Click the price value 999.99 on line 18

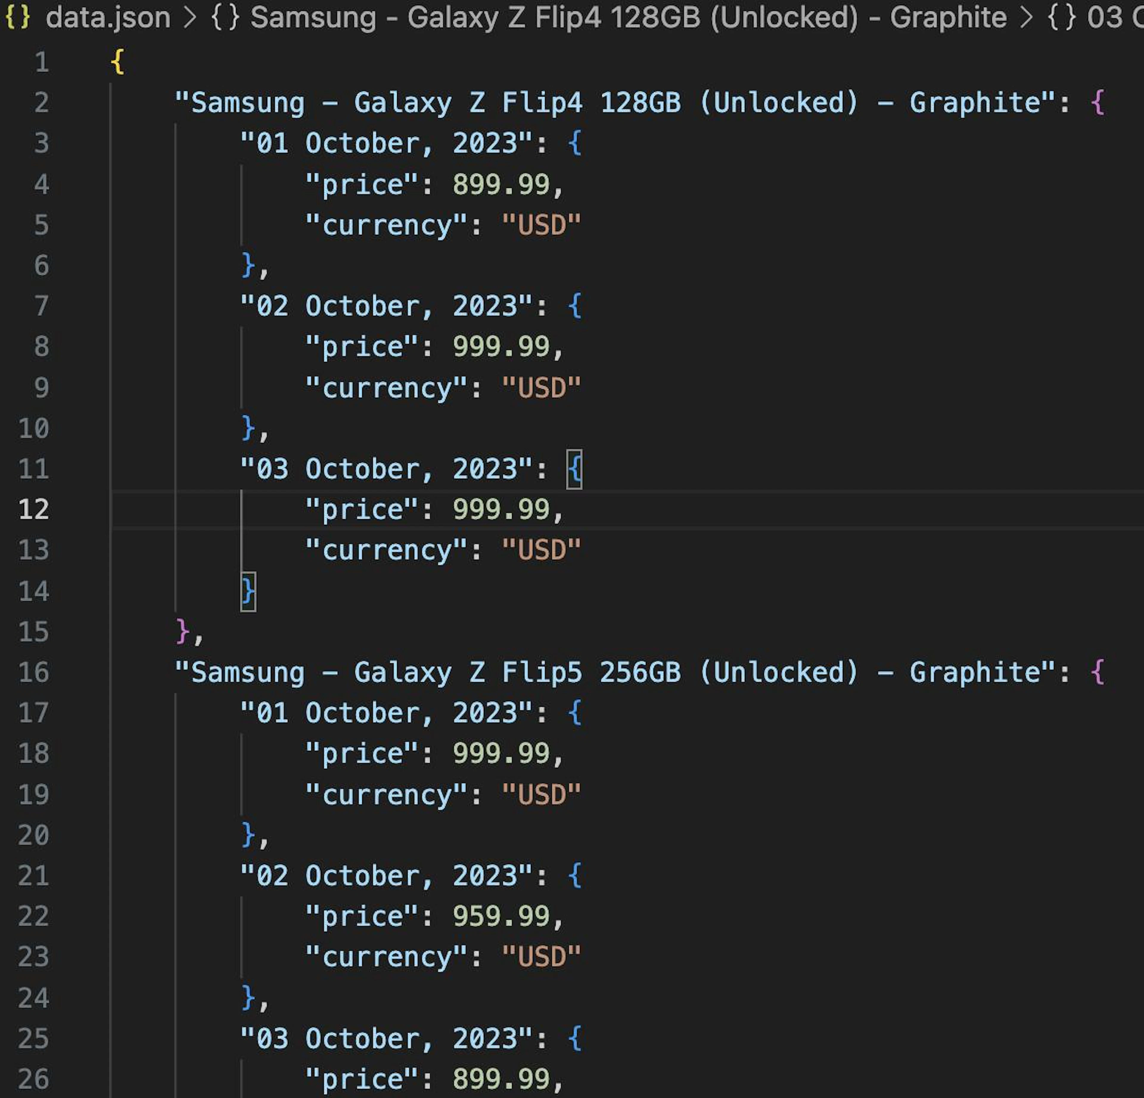[501, 753]
